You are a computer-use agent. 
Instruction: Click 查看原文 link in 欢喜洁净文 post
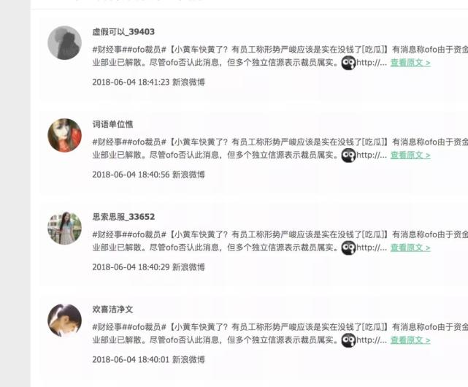[x=410, y=340]
